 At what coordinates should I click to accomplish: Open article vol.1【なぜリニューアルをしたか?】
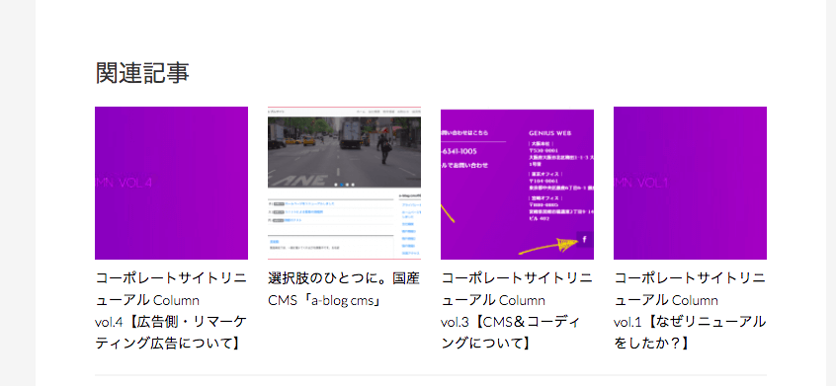(x=690, y=311)
